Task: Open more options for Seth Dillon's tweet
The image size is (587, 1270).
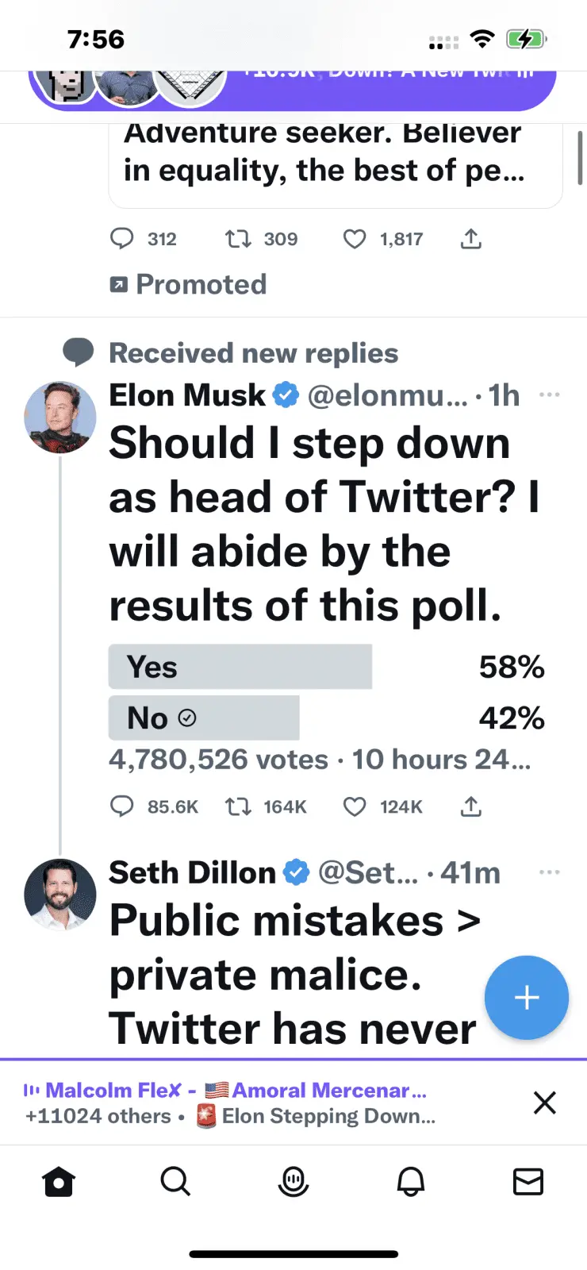Action: coord(549,872)
